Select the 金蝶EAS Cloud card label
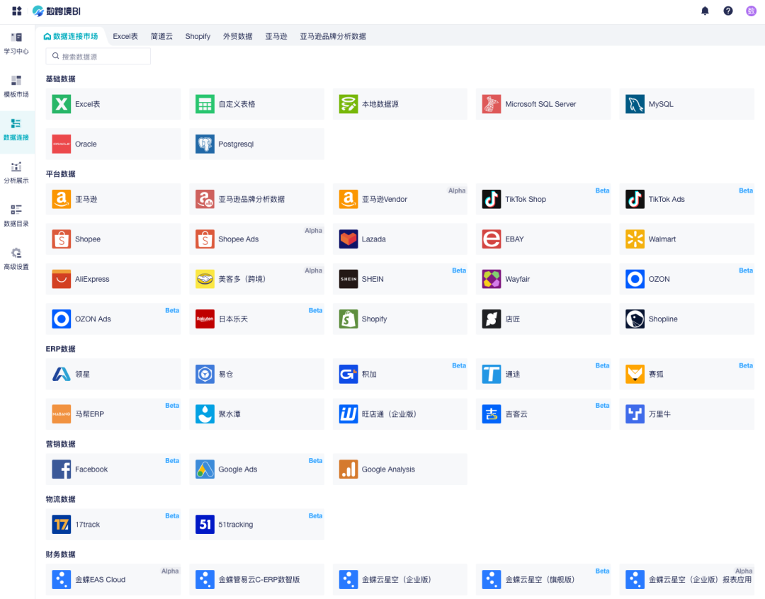The width and height of the screenshot is (765, 599). 100,579
